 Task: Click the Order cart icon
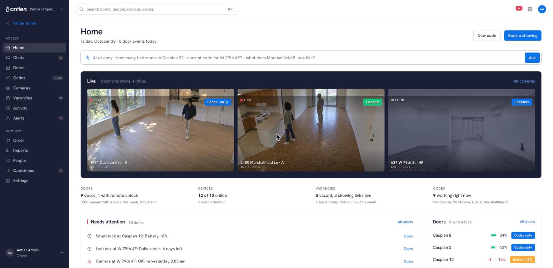(8, 140)
